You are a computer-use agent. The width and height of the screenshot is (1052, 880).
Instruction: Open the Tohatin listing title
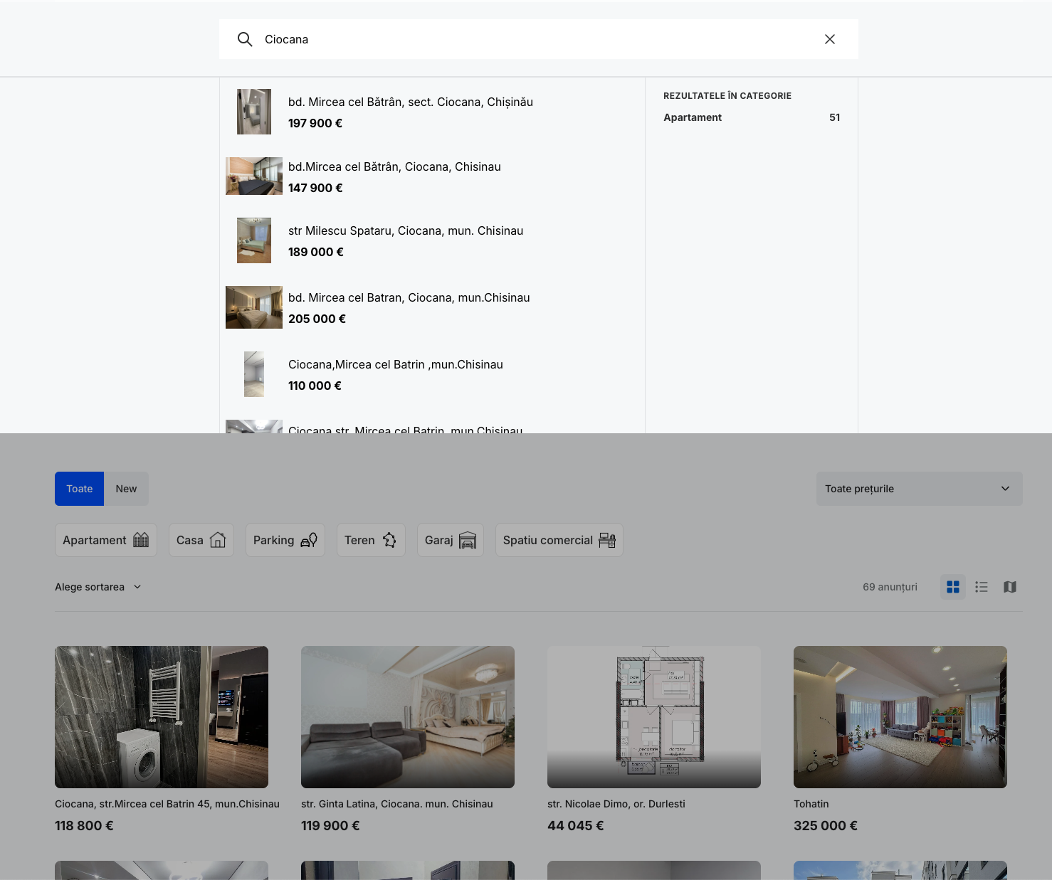pyautogui.click(x=811, y=804)
